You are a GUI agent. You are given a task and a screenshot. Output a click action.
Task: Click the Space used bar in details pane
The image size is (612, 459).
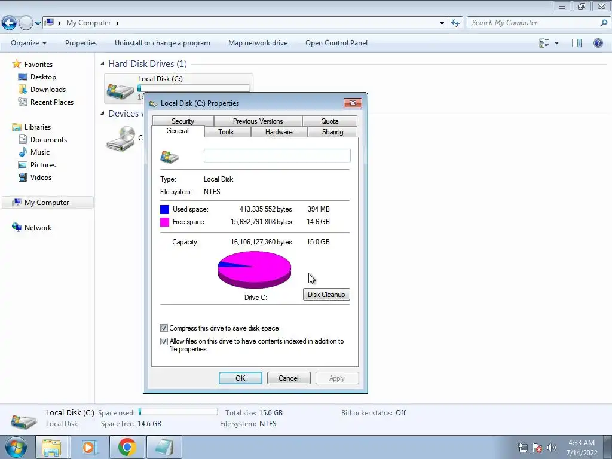pos(178,412)
